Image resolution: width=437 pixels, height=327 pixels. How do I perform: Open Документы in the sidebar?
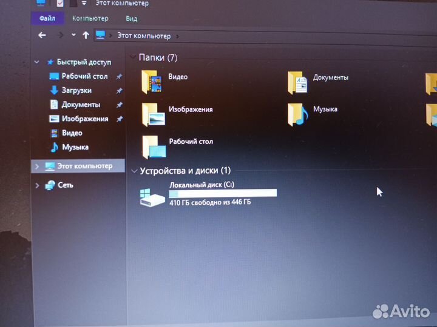click(81, 105)
